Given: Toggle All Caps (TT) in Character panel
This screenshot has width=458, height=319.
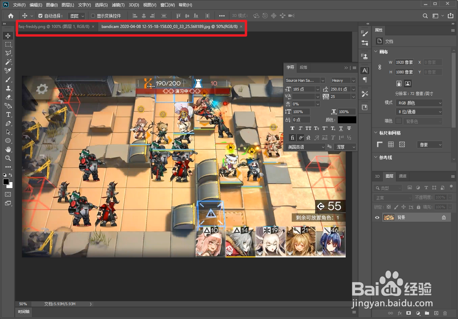Looking at the screenshot, I should point(308,128).
